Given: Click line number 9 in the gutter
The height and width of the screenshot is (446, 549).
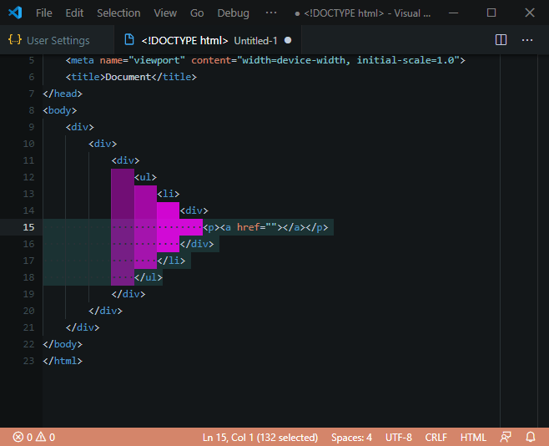Looking at the screenshot, I should pos(32,127).
